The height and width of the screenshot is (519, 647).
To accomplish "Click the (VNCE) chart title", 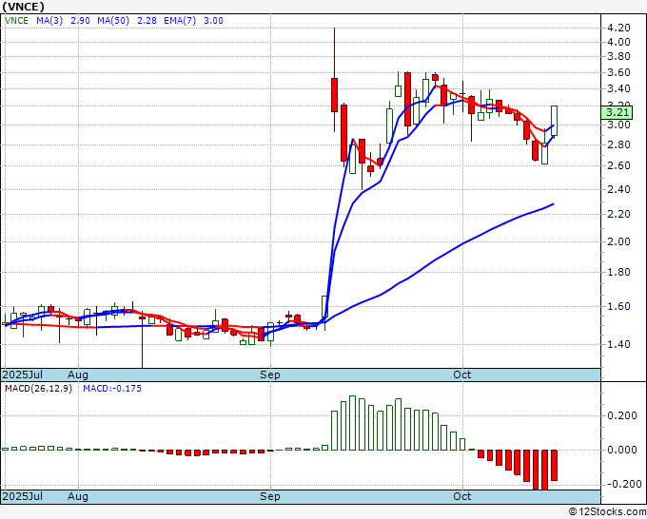I will [x=23, y=7].
